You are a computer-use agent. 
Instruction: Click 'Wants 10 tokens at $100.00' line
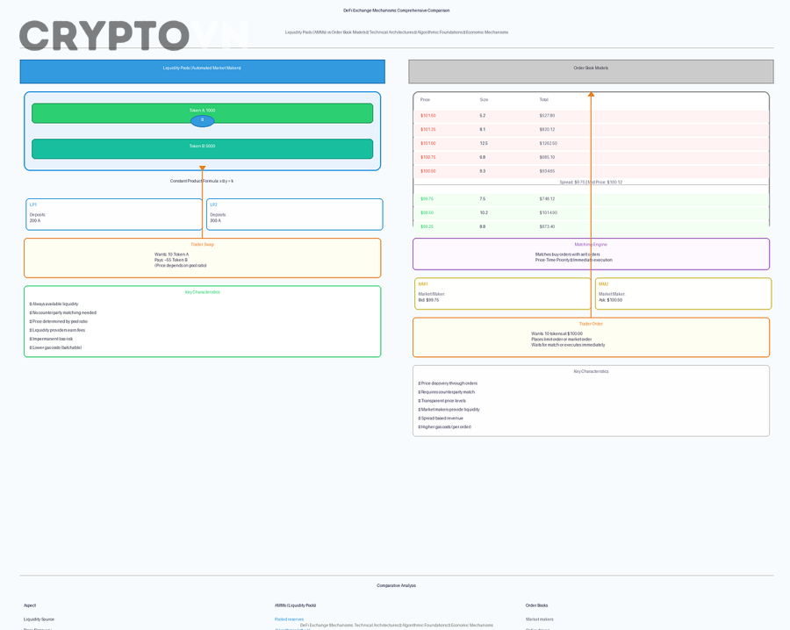557,333
